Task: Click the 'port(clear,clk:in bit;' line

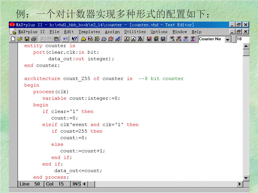Action: click(x=66, y=52)
